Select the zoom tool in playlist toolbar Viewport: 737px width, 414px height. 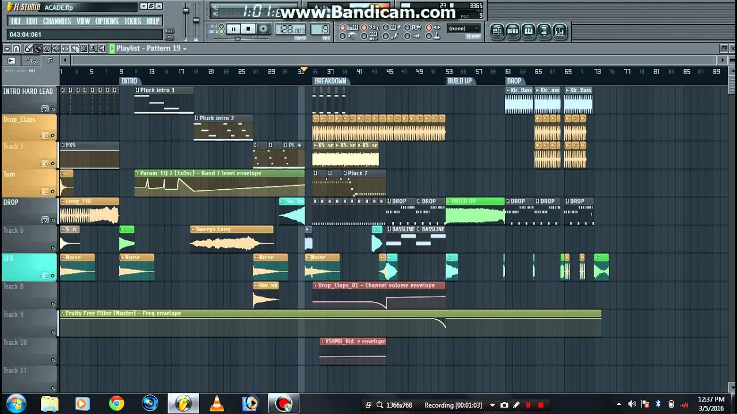coord(93,48)
